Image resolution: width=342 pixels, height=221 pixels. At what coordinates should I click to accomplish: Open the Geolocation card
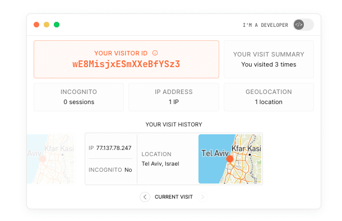click(269, 97)
